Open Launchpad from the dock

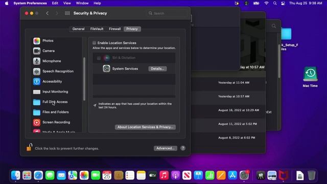click(x=27, y=175)
